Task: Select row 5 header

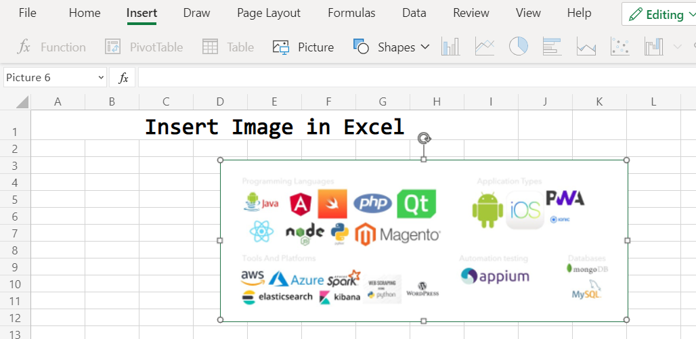Action: click(x=15, y=199)
